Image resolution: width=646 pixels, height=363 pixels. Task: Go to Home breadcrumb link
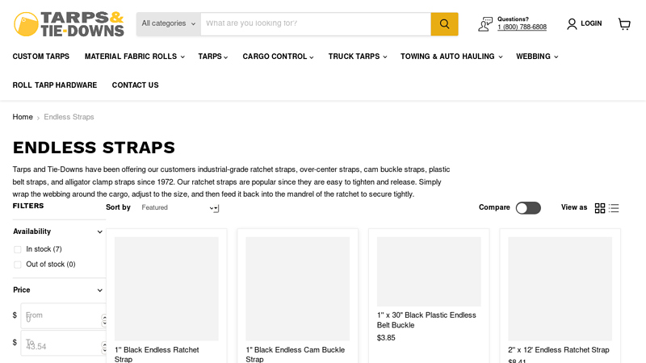pyautogui.click(x=23, y=117)
